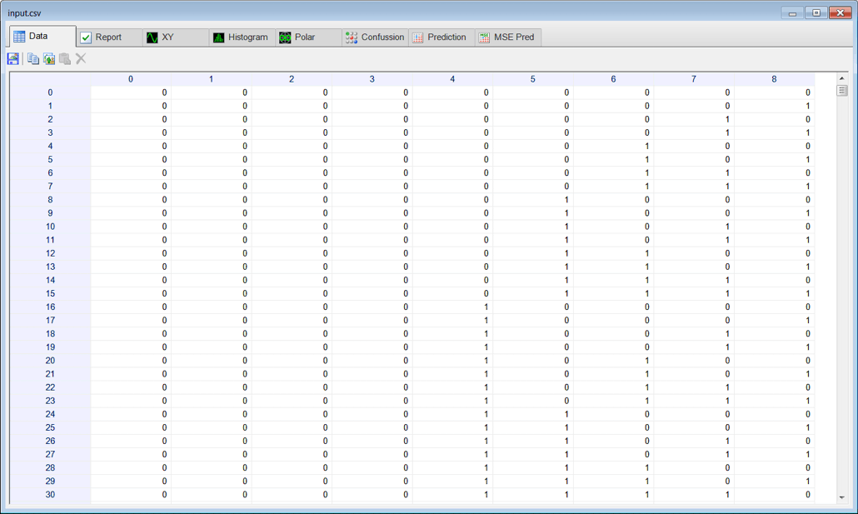Select row header 28
Image resolution: width=858 pixels, height=514 pixels.
coord(50,468)
